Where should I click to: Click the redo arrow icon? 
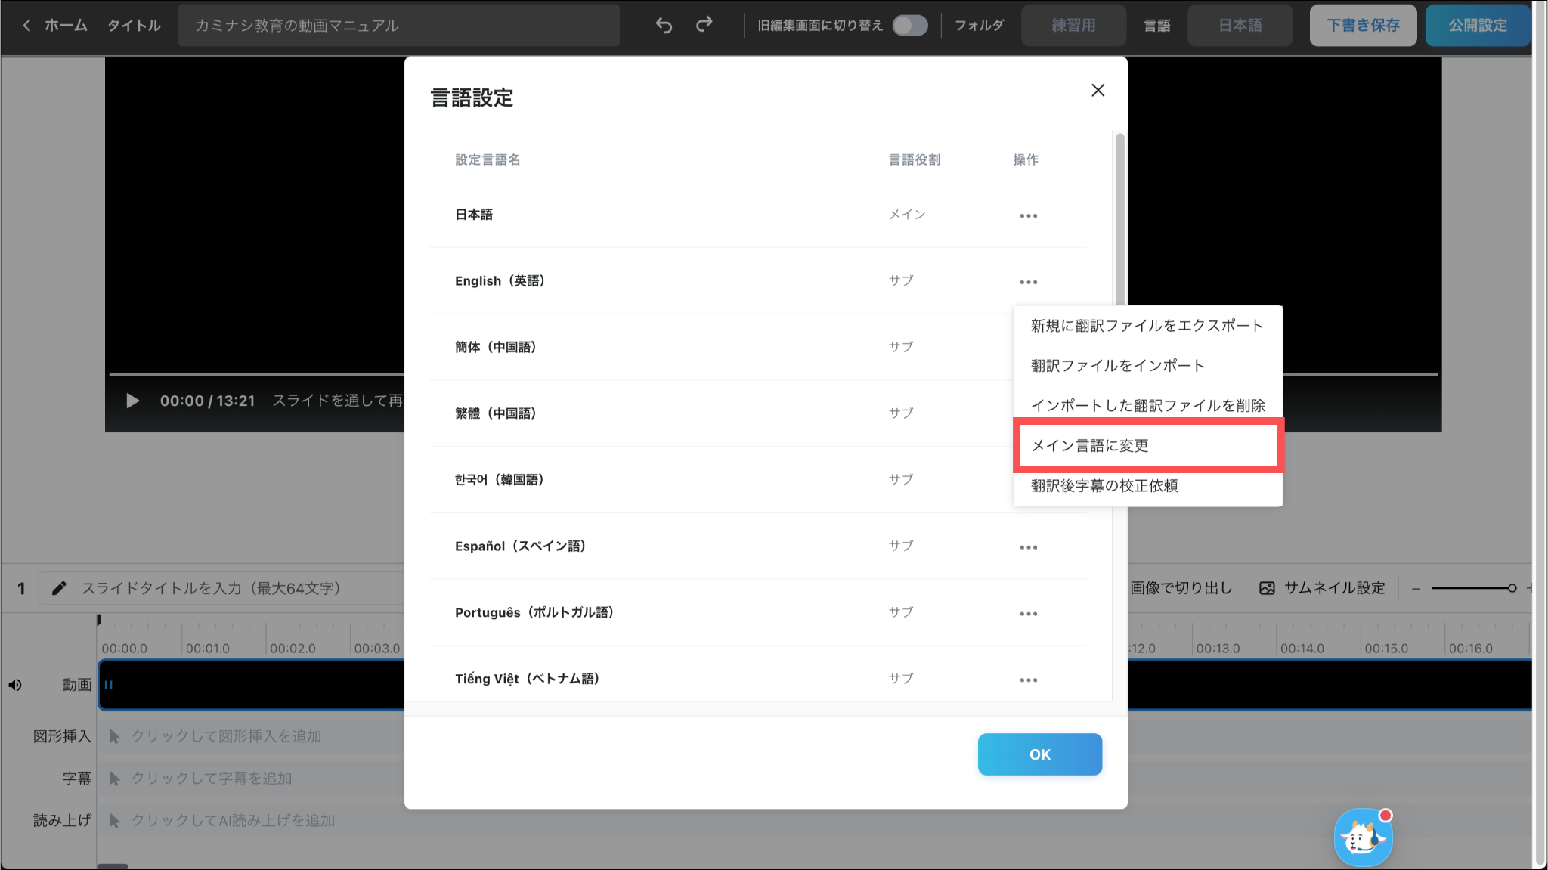point(704,26)
